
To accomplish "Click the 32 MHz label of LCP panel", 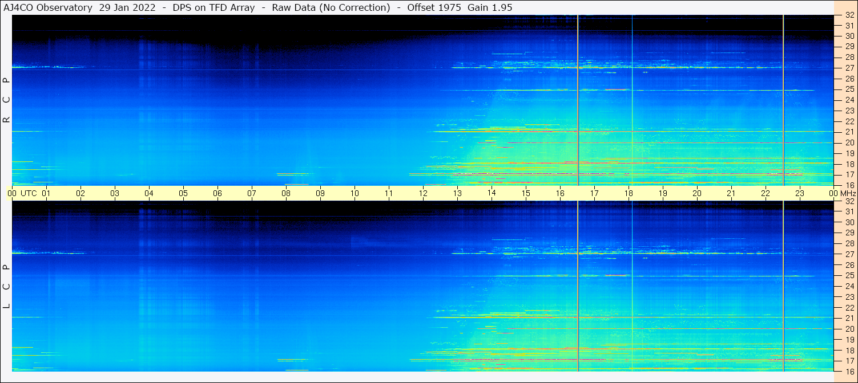I will pyautogui.click(x=849, y=201).
